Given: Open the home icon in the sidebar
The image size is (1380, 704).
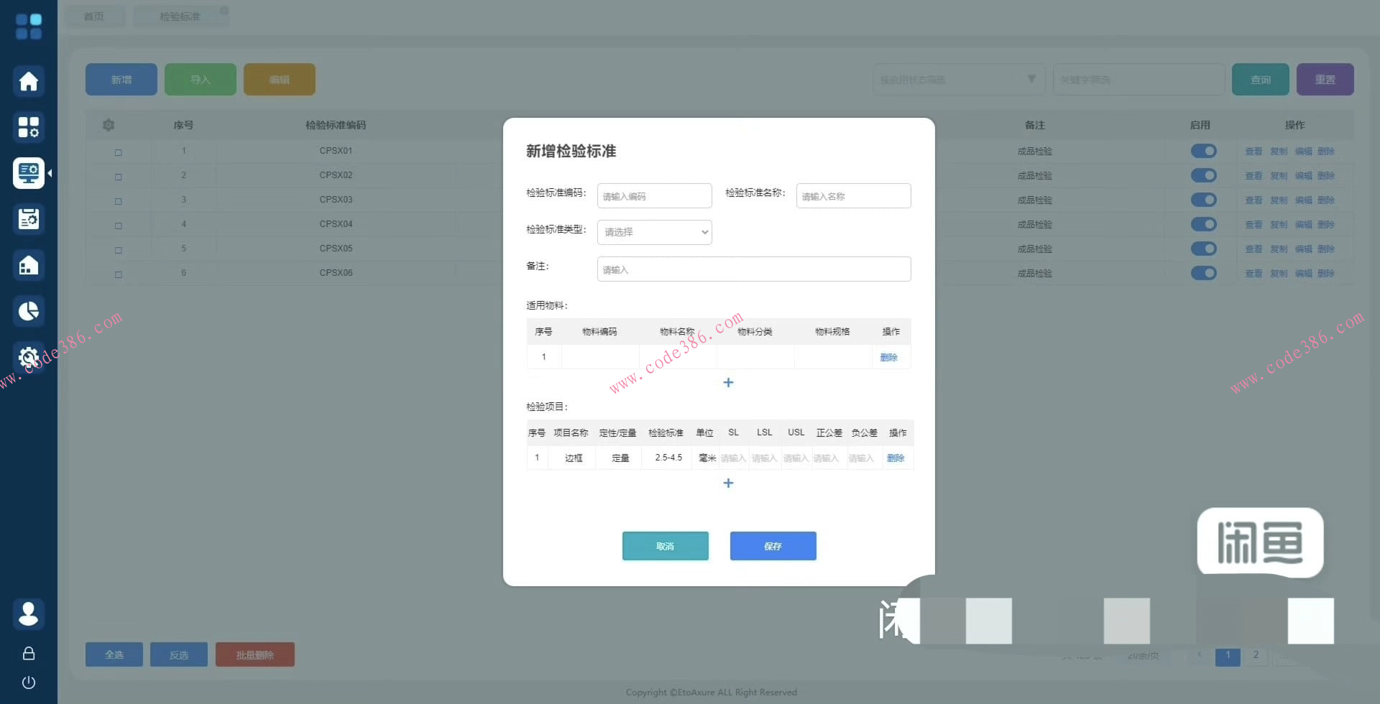Looking at the screenshot, I should 29,80.
